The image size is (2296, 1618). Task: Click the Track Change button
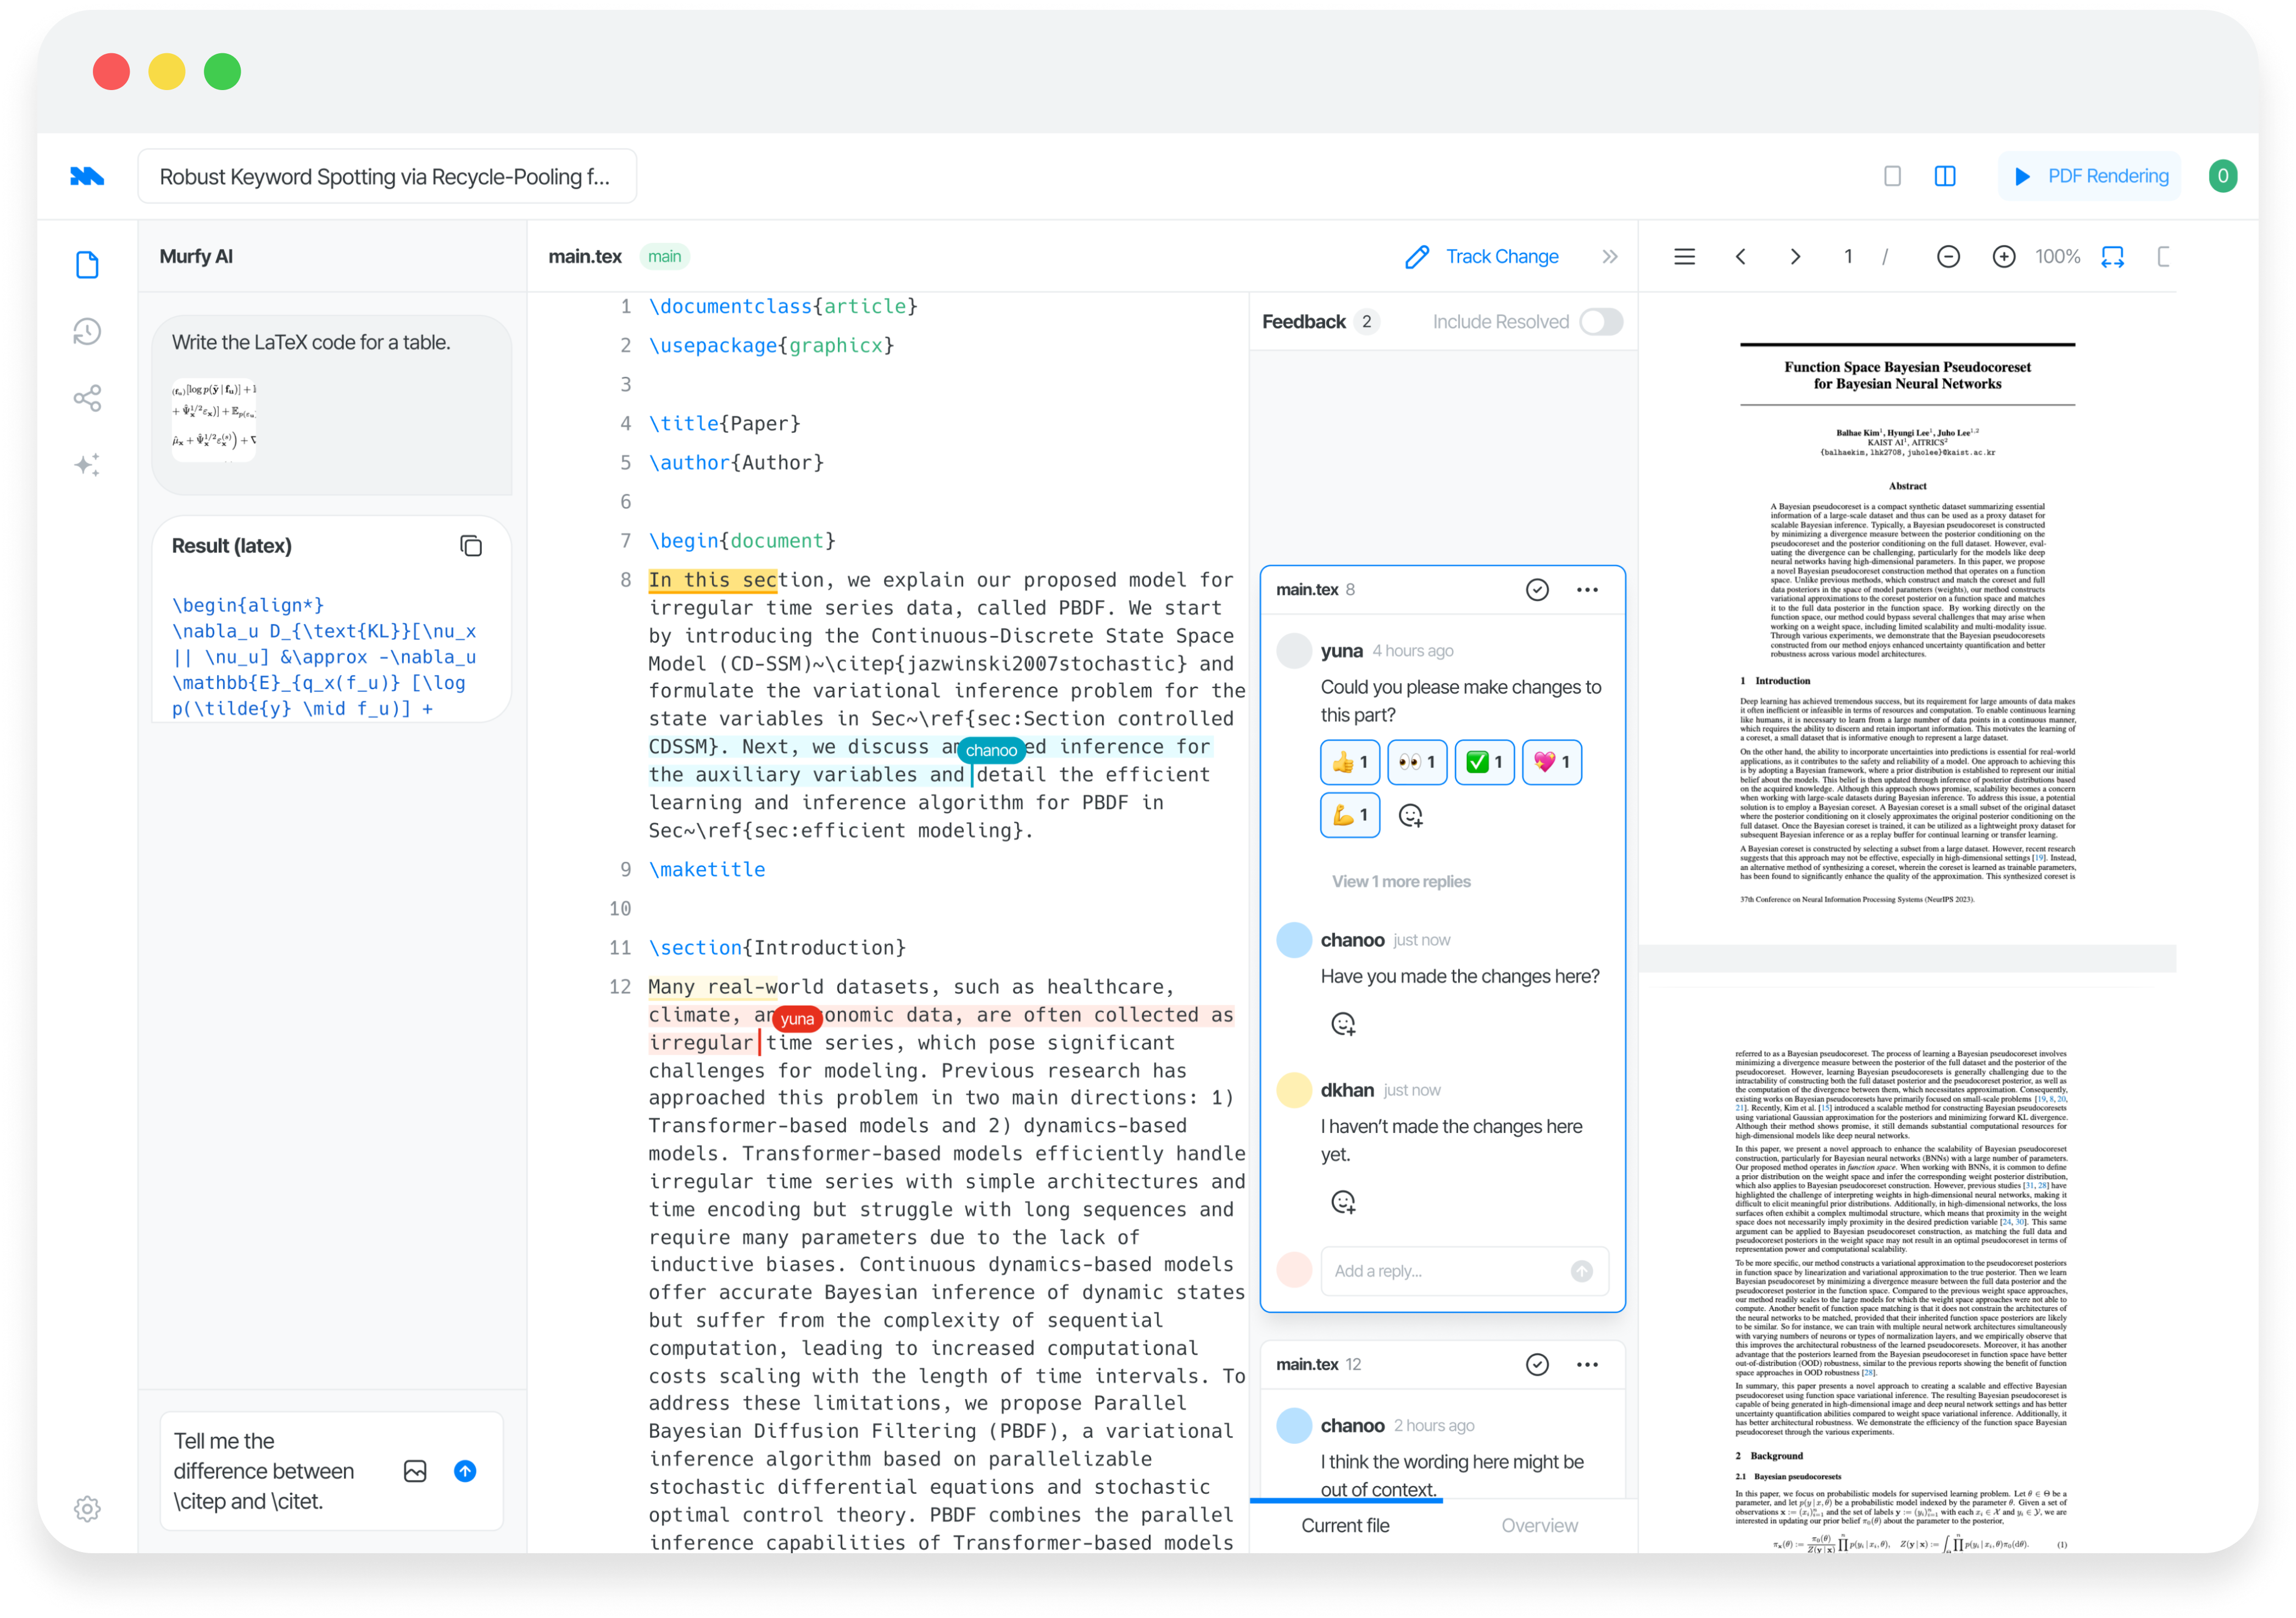(x=1481, y=257)
